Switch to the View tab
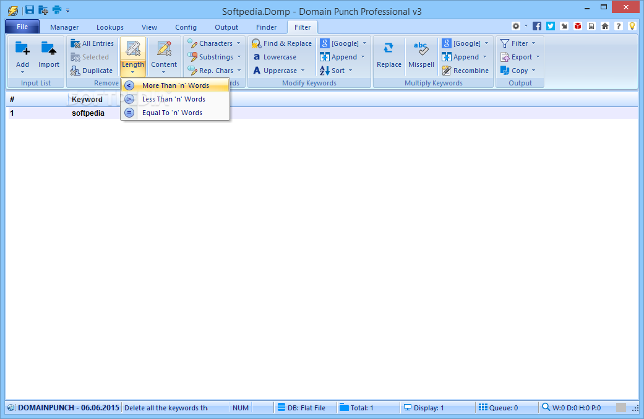 coord(150,27)
